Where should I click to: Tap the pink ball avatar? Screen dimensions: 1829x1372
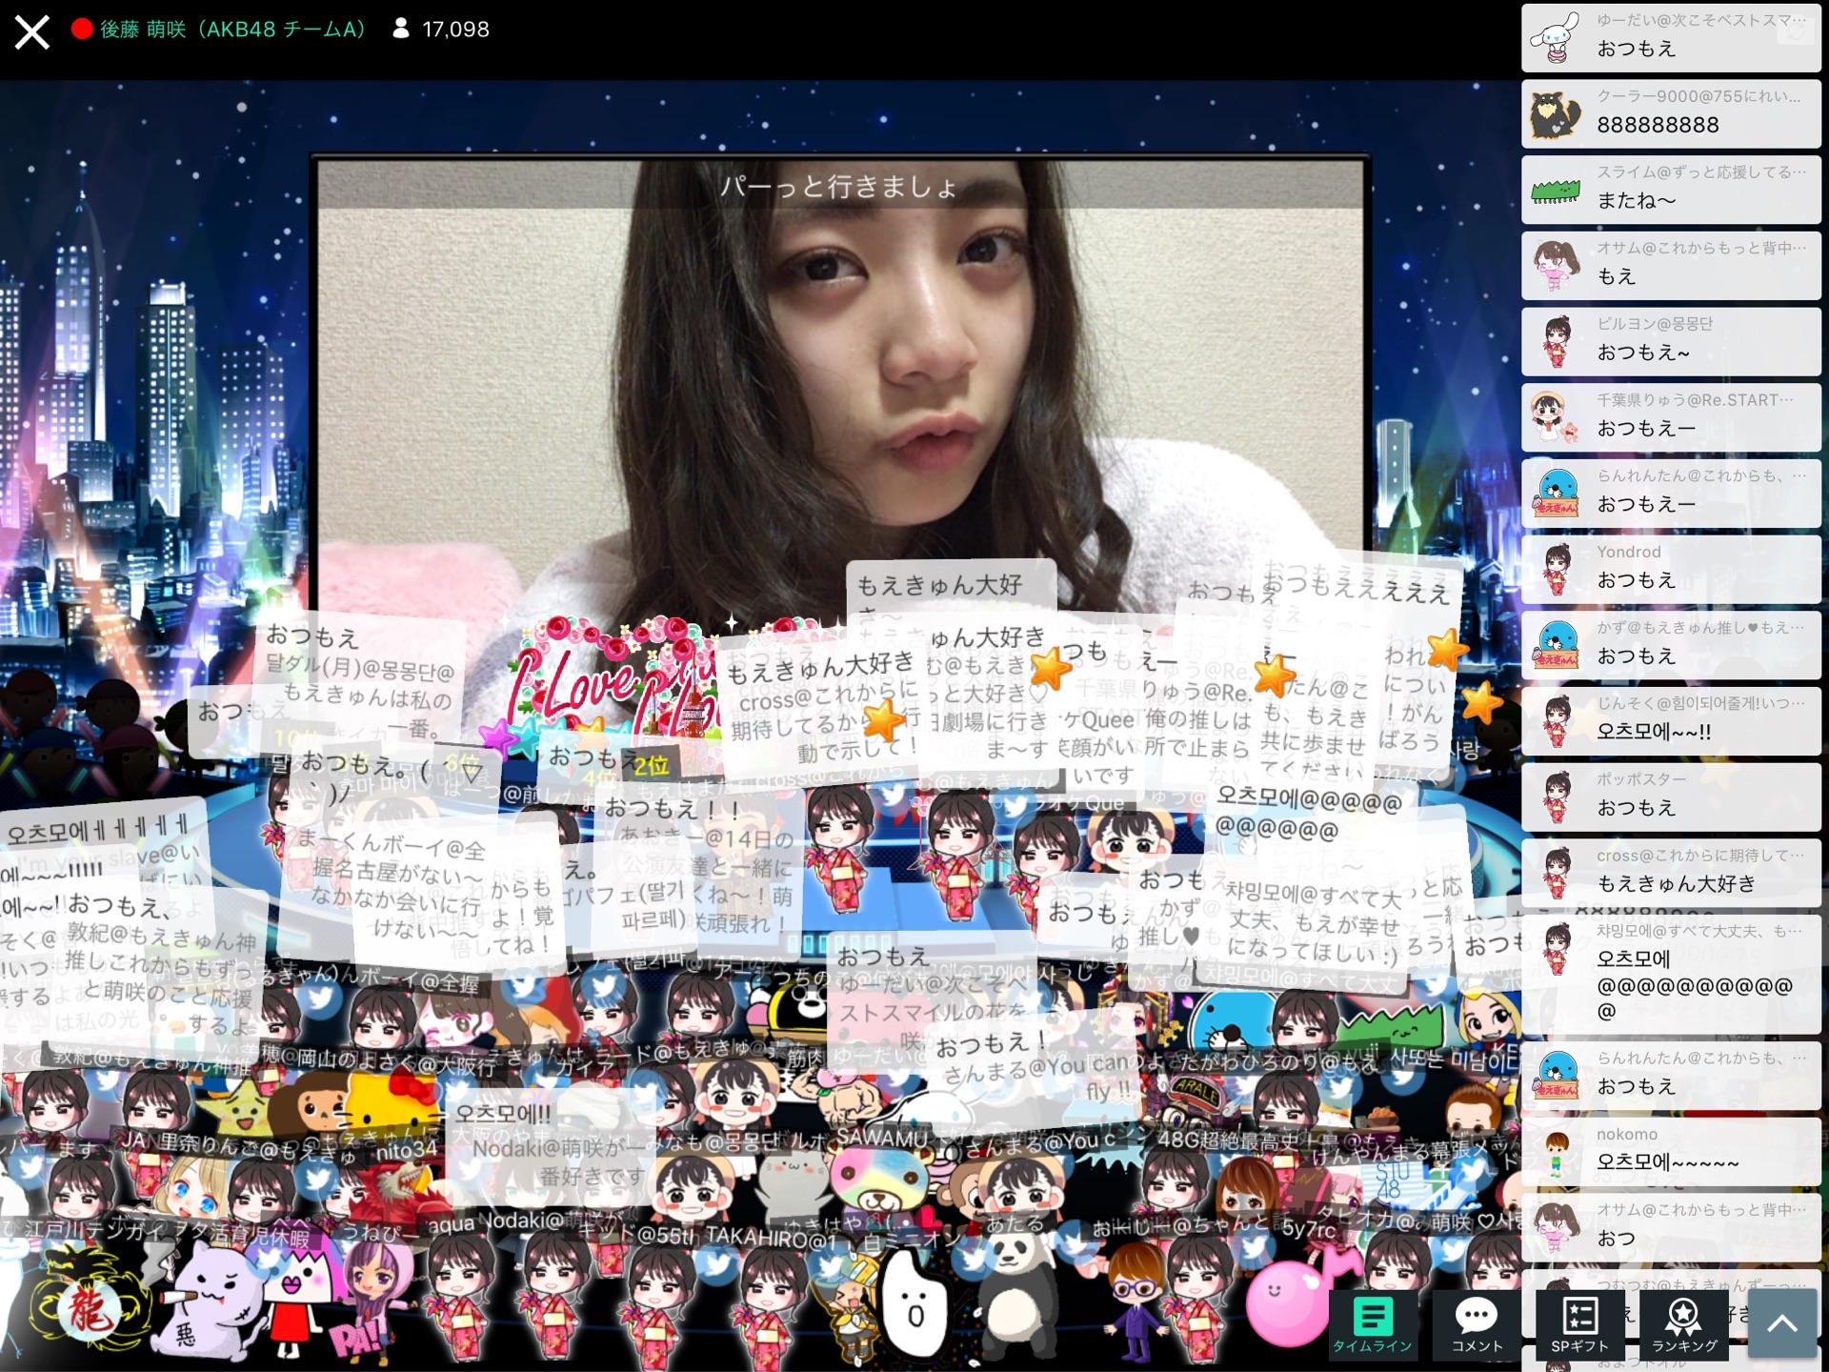1288,1304
